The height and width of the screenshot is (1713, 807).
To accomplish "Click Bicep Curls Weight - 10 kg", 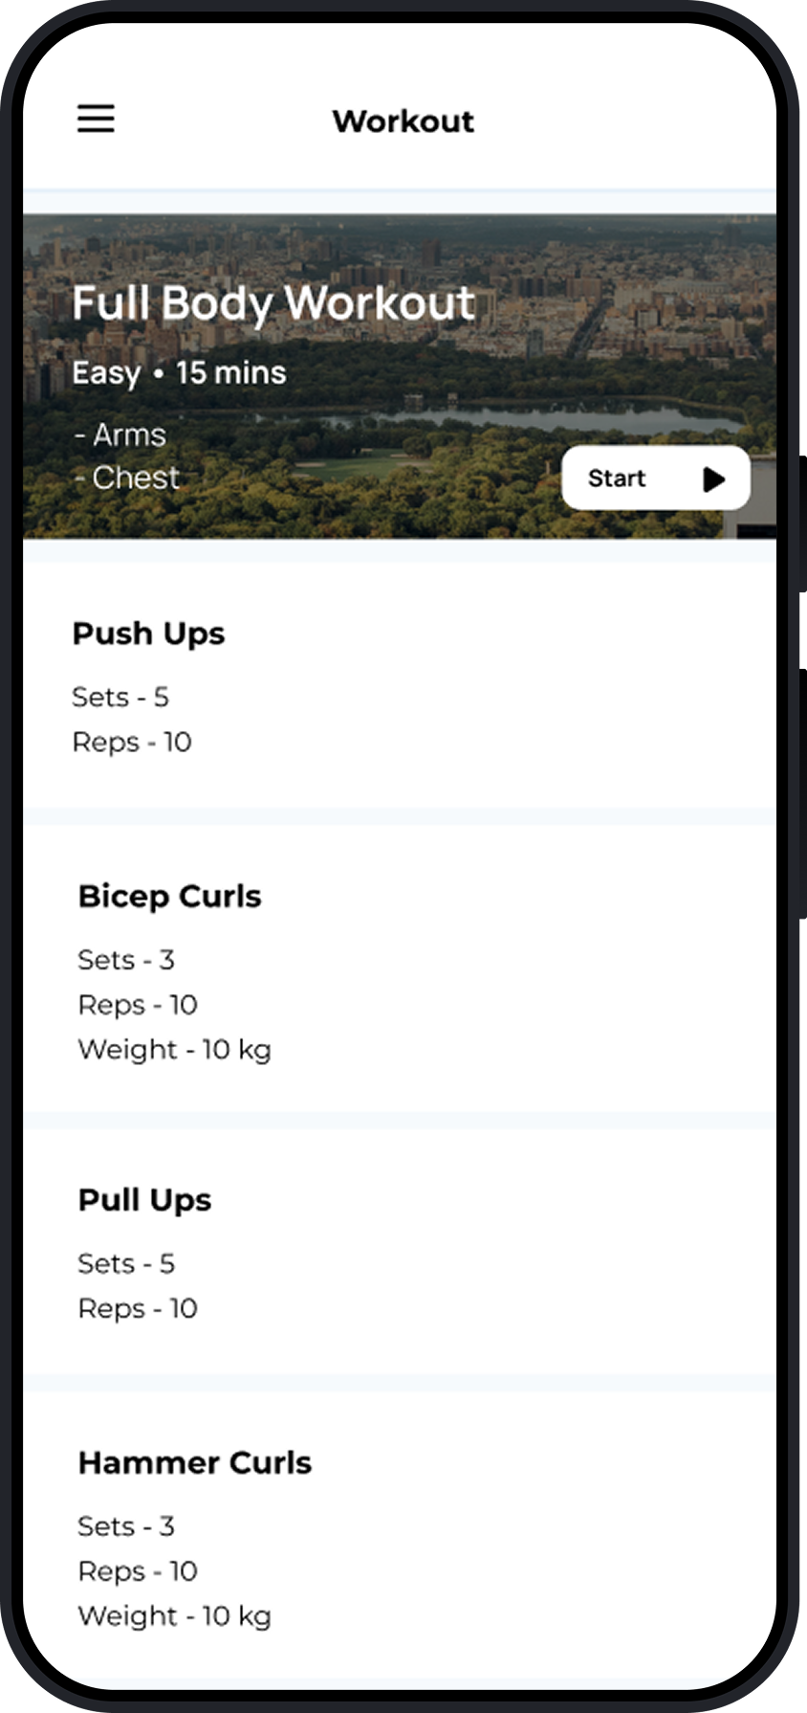I will tap(175, 1050).
